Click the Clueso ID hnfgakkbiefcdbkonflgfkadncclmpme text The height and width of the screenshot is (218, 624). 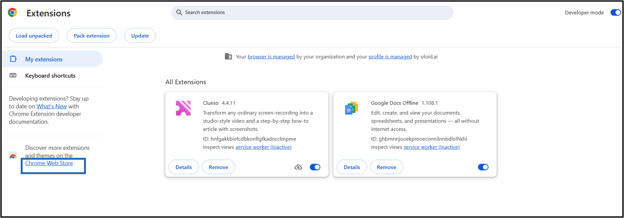pyautogui.click(x=250, y=139)
